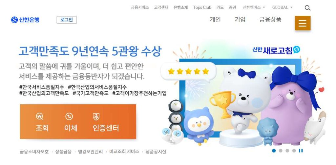This screenshot has width=336, height=165.
Task: Click the 신한은행 logo
Action: pos(25,20)
